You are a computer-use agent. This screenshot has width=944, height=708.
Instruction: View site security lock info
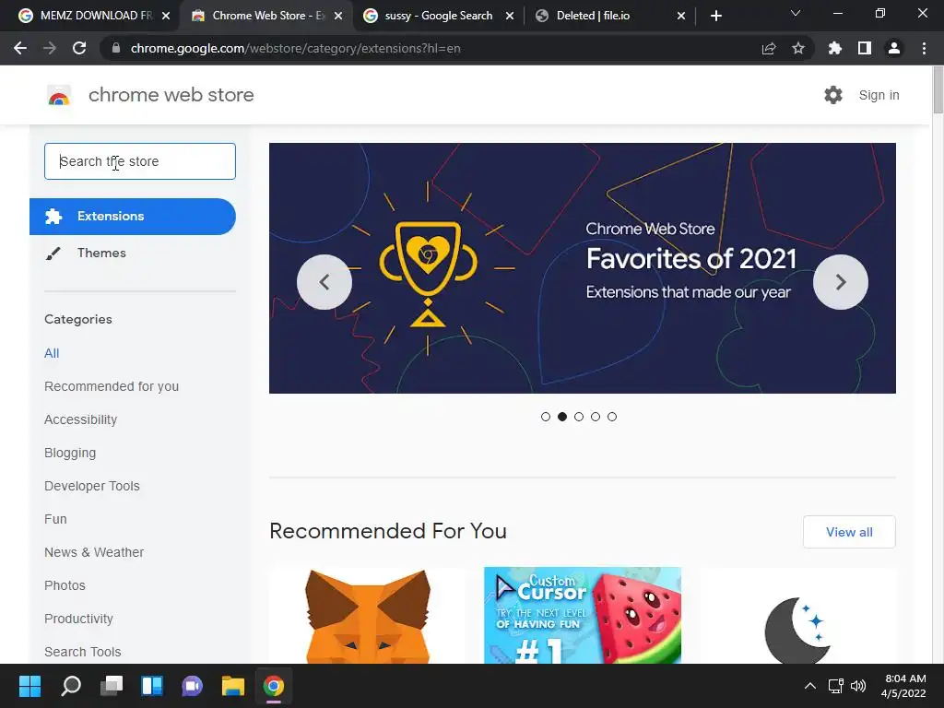pos(115,48)
